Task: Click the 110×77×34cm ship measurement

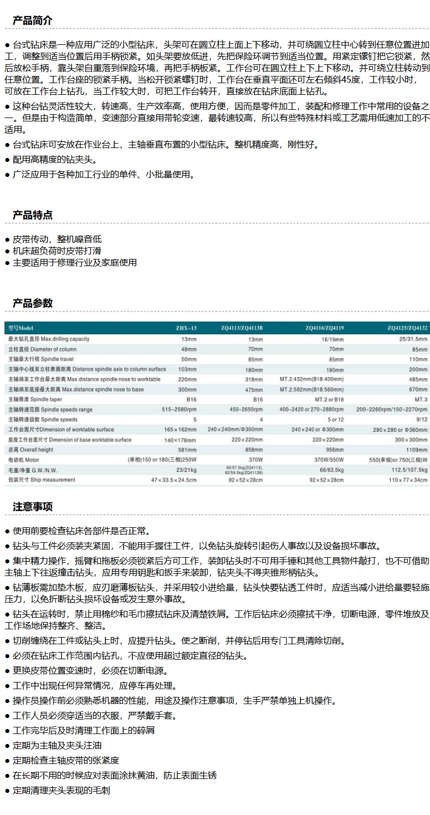Action: pos(408,480)
